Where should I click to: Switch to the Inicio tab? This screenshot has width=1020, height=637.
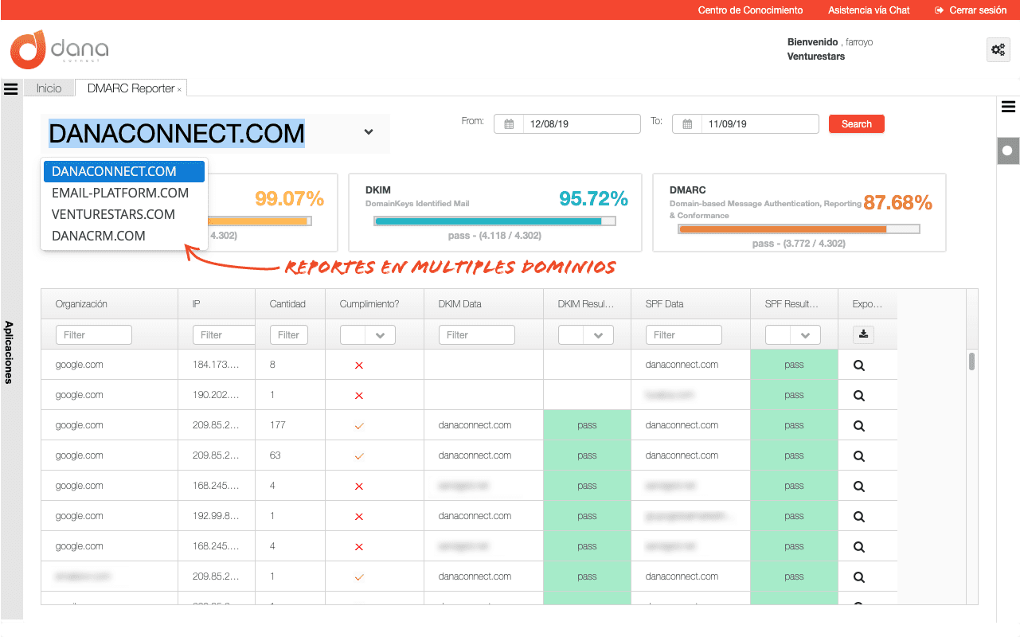click(49, 88)
